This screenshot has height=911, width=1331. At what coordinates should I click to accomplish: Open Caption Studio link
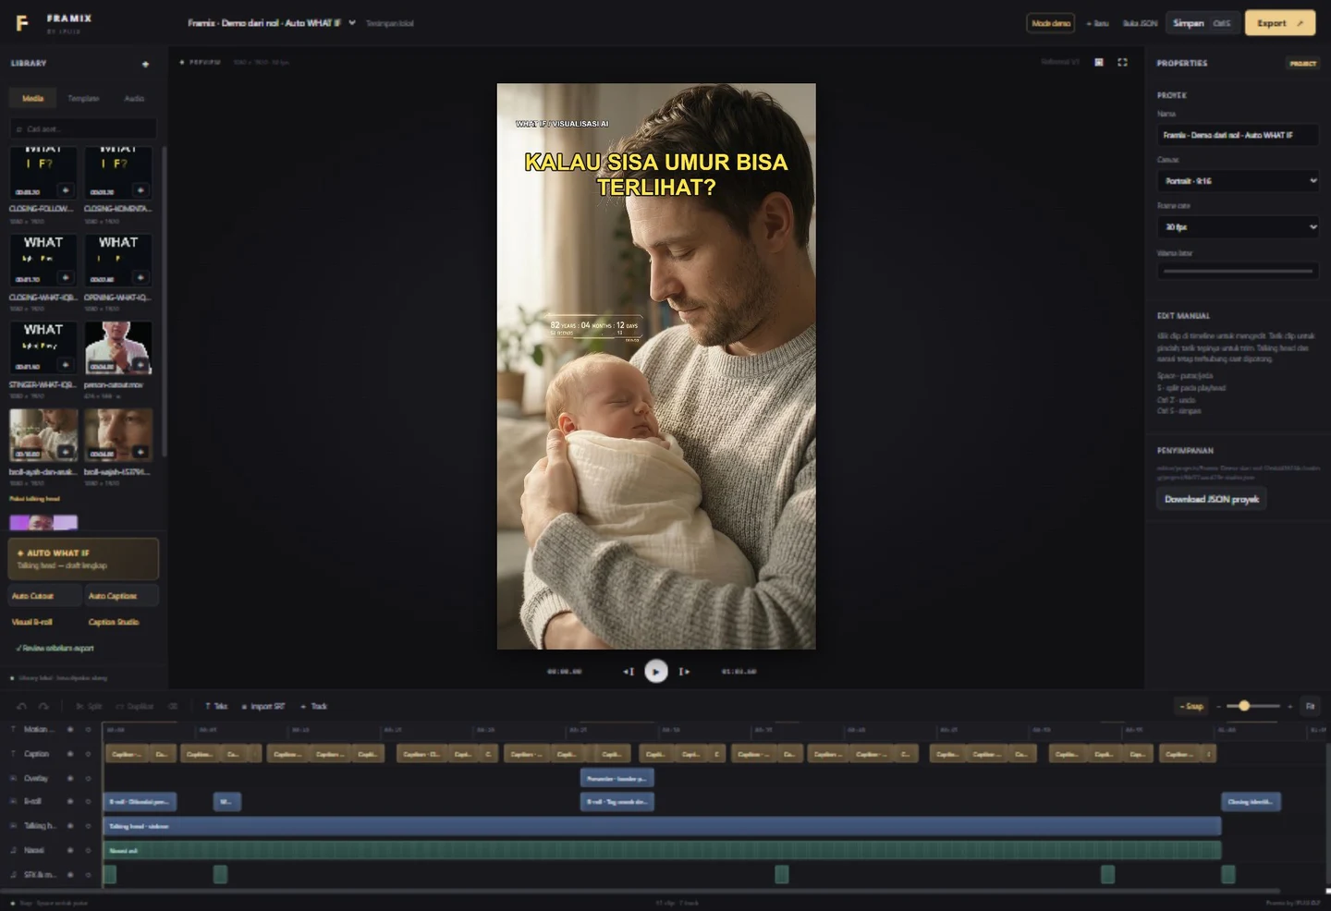[114, 622]
